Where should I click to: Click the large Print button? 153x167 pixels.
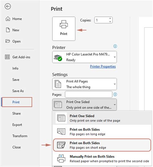[x=64, y=29]
